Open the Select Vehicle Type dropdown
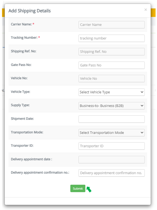157x210 pixels. point(112,92)
